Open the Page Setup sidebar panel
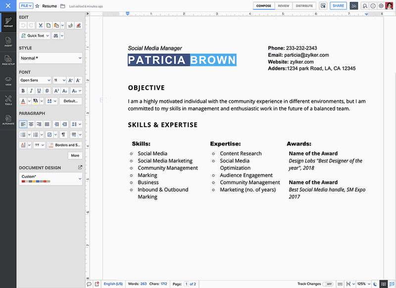This screenshot has width=396, height=288. pyautogui.click(x=8, y=60)
